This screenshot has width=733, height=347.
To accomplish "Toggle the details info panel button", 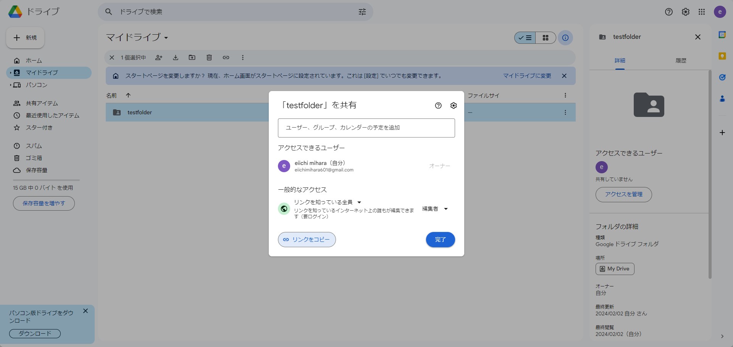I will coord(565,38).
